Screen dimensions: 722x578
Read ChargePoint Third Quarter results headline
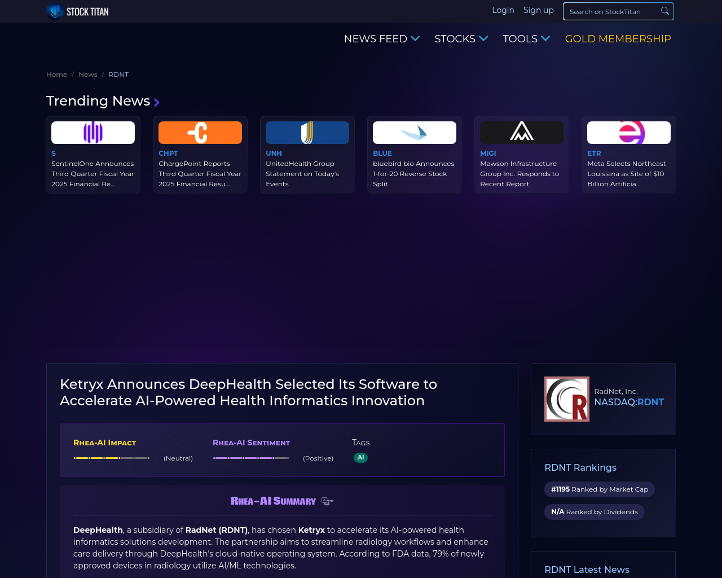[200, 174]
